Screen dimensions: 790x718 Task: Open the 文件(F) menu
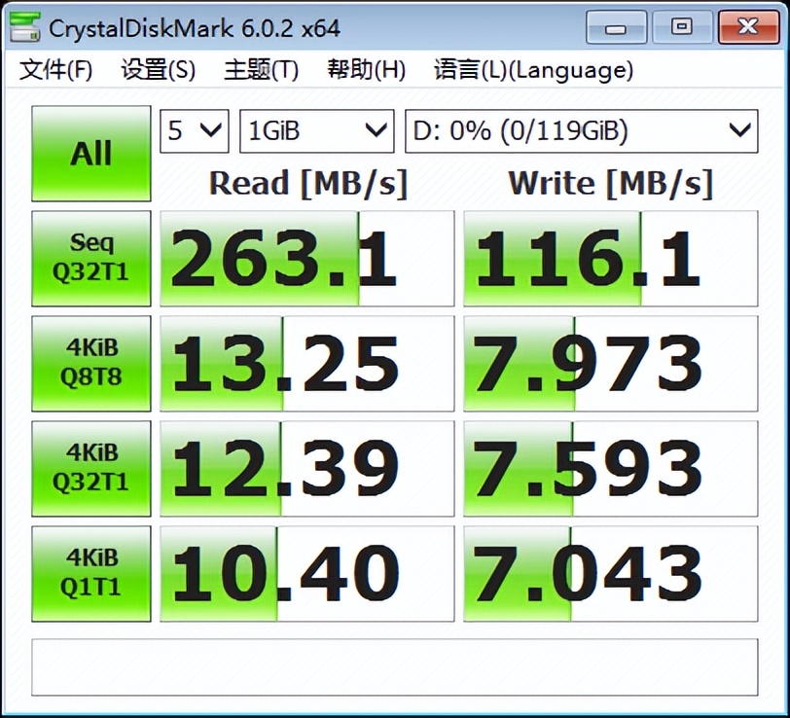pyautogui.click(x=55, y=69)
